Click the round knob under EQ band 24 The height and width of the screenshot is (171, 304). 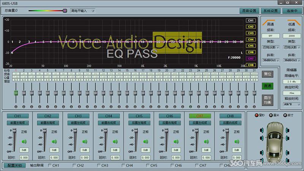coord(198,107)
